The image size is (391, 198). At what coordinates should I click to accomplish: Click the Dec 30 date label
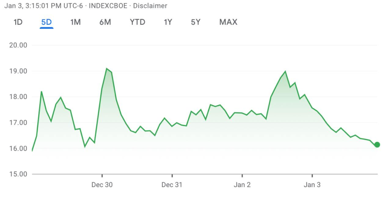coord(102,185)
